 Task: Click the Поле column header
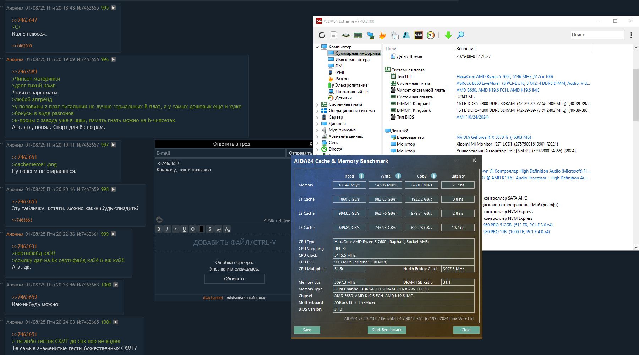[390, 49]
